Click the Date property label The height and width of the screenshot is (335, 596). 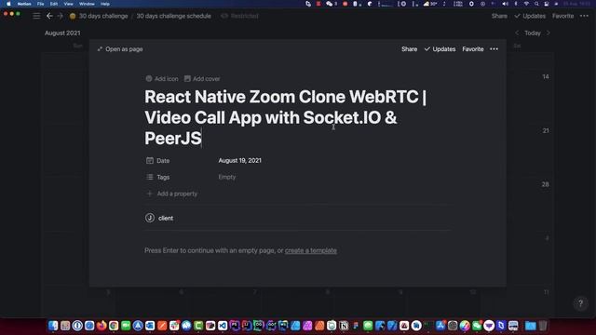pos(158,161)
